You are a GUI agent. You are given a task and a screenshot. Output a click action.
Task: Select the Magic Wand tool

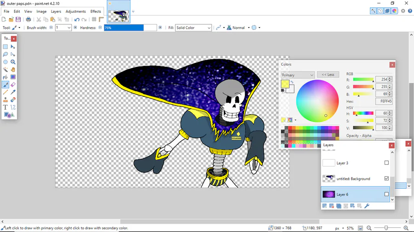[x=5, y=69]
